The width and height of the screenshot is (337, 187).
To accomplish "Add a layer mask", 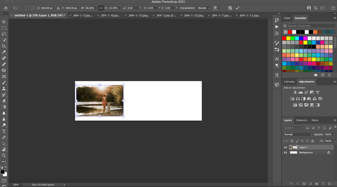I will click(x=304, y=184).
